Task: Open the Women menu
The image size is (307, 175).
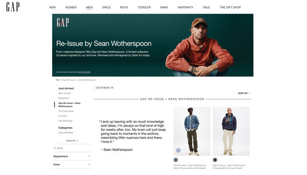Action: pyautogui.click(x=71, y=7)
